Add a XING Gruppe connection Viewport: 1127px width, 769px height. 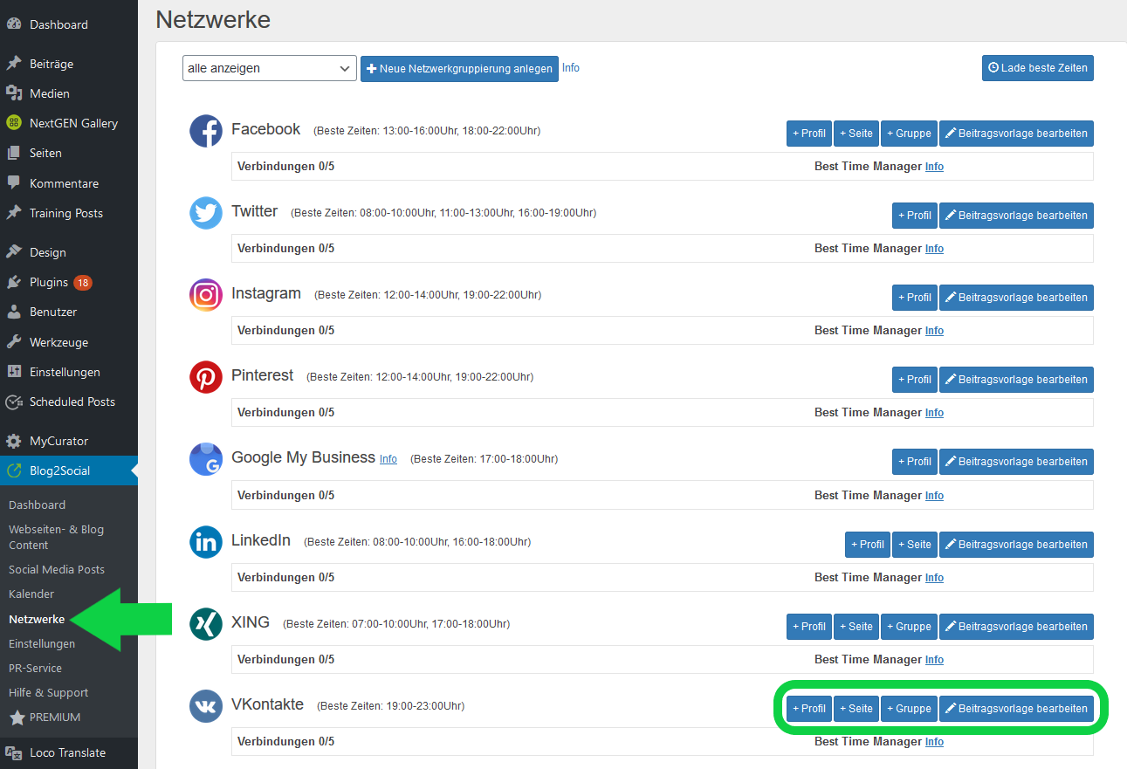[909, 627]
